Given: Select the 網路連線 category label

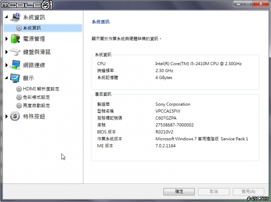Looking at the screenshot, I should (x=34, y=65).
